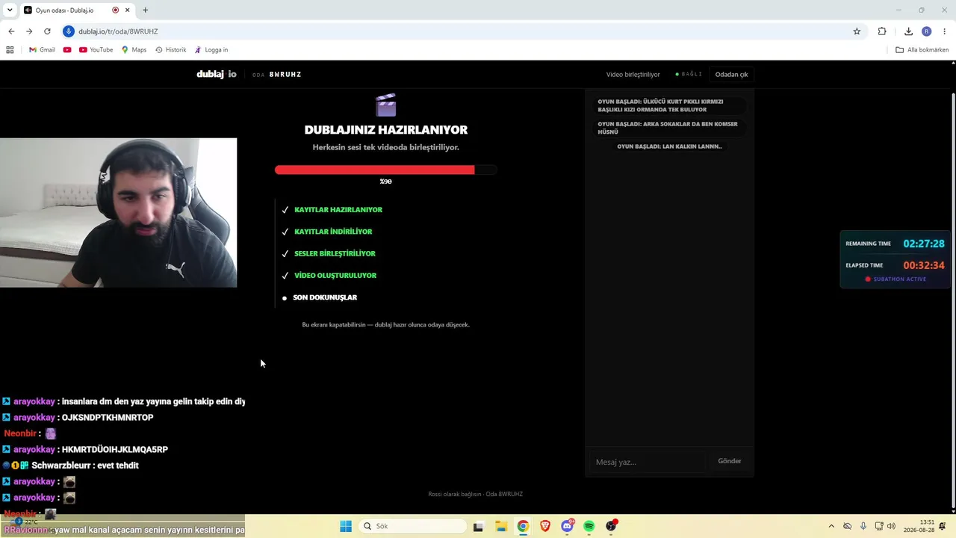The height and width of the screenshot is (538, 956).
Task: Click the elapsed time value 00:32:34
Action: pyautogui.click(x=924, y=265)
